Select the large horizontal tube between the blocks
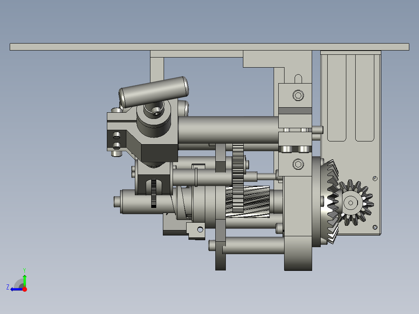Image resolution: width=419 pixels, height=314 pixels. coord(229,130)
